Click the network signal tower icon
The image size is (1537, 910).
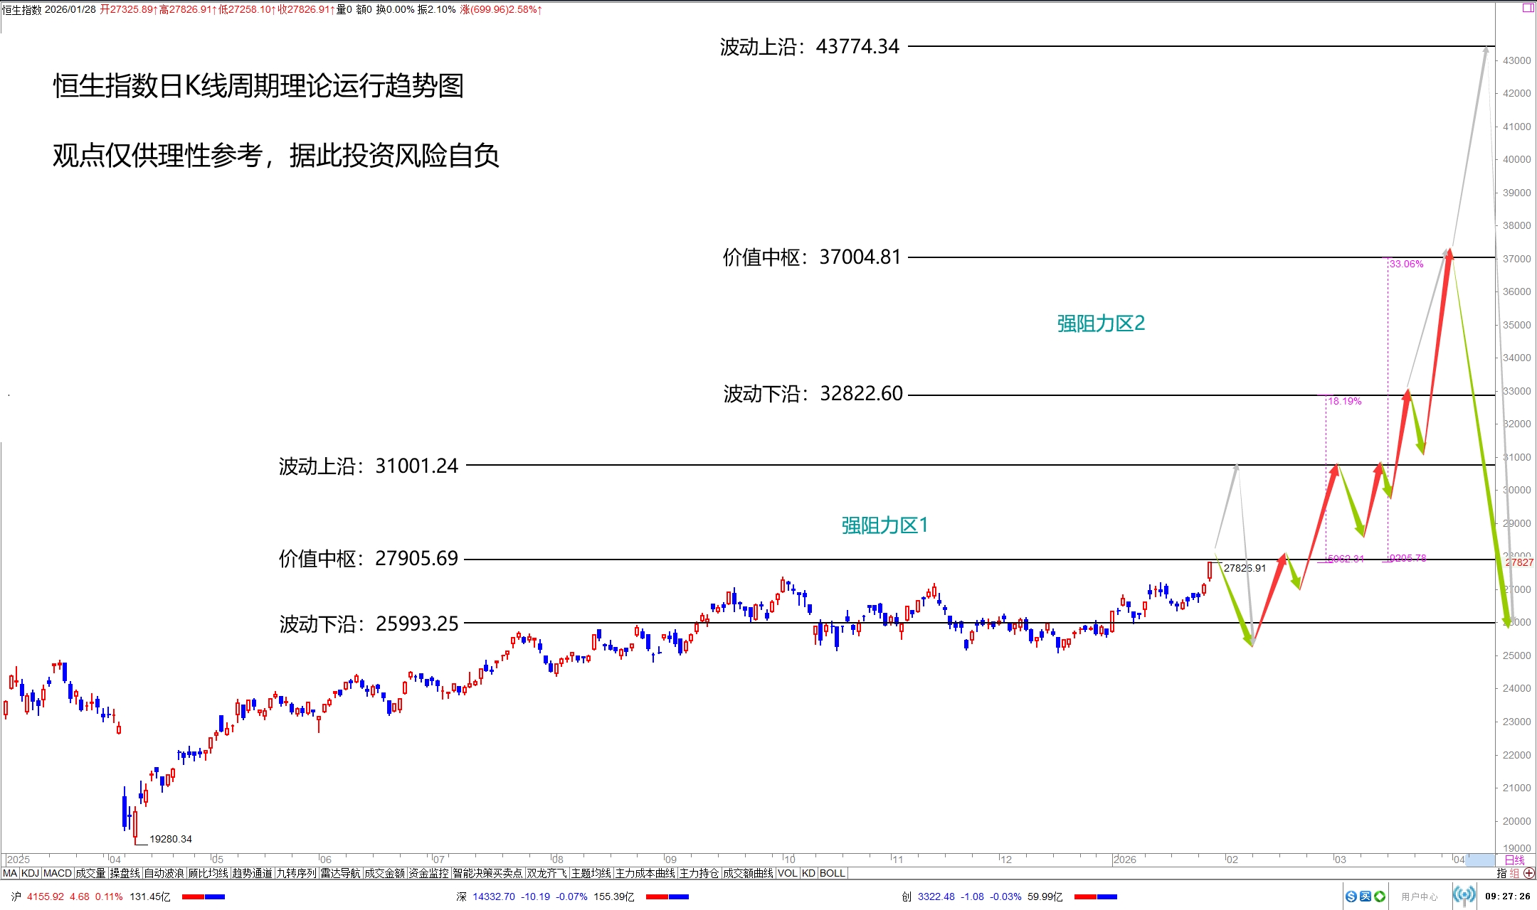(1464, 895)
